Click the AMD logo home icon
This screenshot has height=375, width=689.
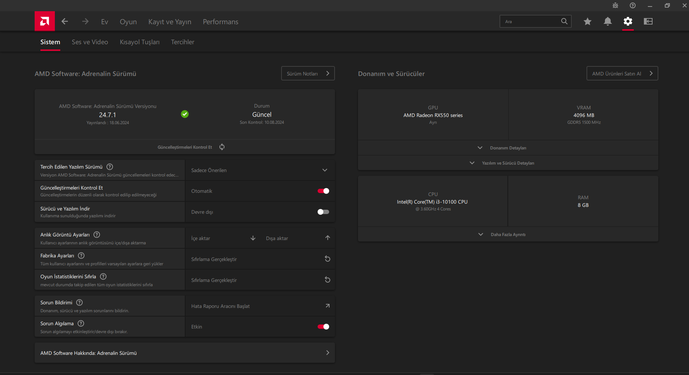click(45, 21)
